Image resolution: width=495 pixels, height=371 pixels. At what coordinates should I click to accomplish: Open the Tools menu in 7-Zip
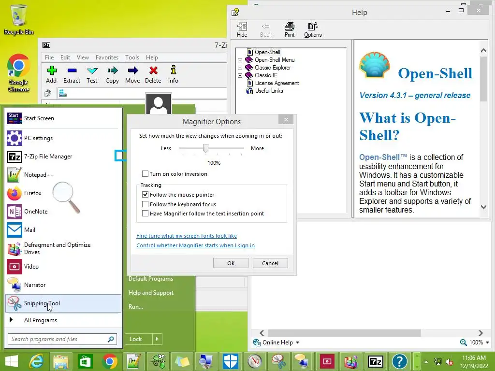pos(132,57)
